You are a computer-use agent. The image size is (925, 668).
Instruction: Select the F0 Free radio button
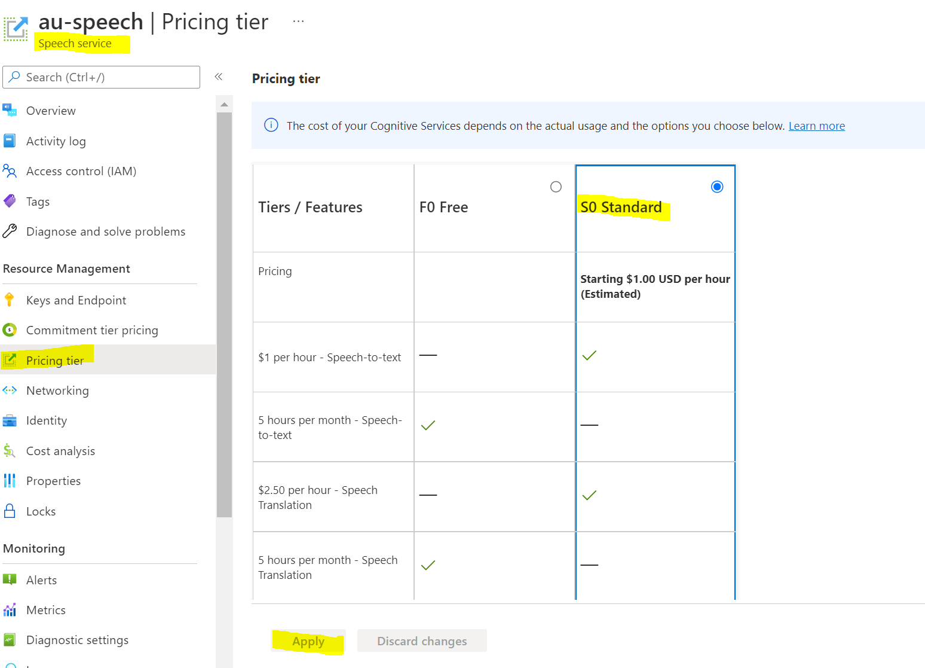coord(556,187)
